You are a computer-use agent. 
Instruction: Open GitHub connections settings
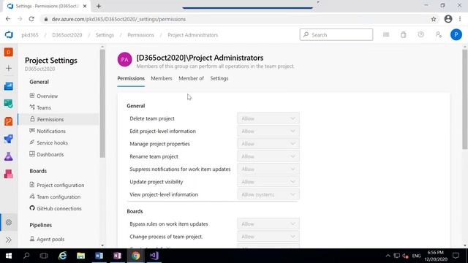coord(56,208)
